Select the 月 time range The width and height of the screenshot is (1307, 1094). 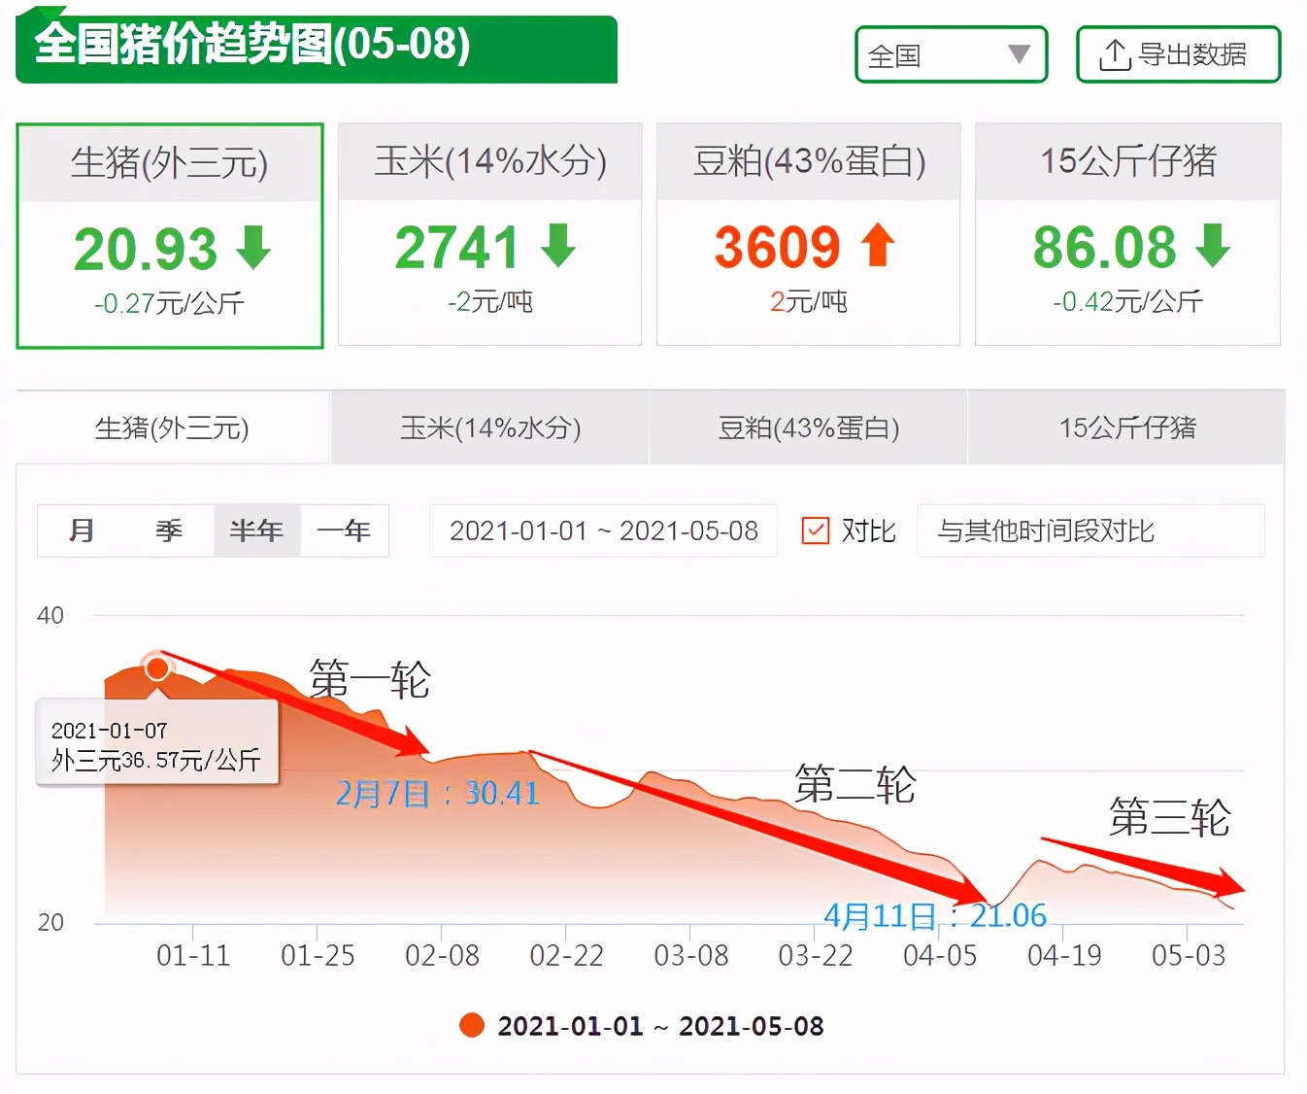82,530
